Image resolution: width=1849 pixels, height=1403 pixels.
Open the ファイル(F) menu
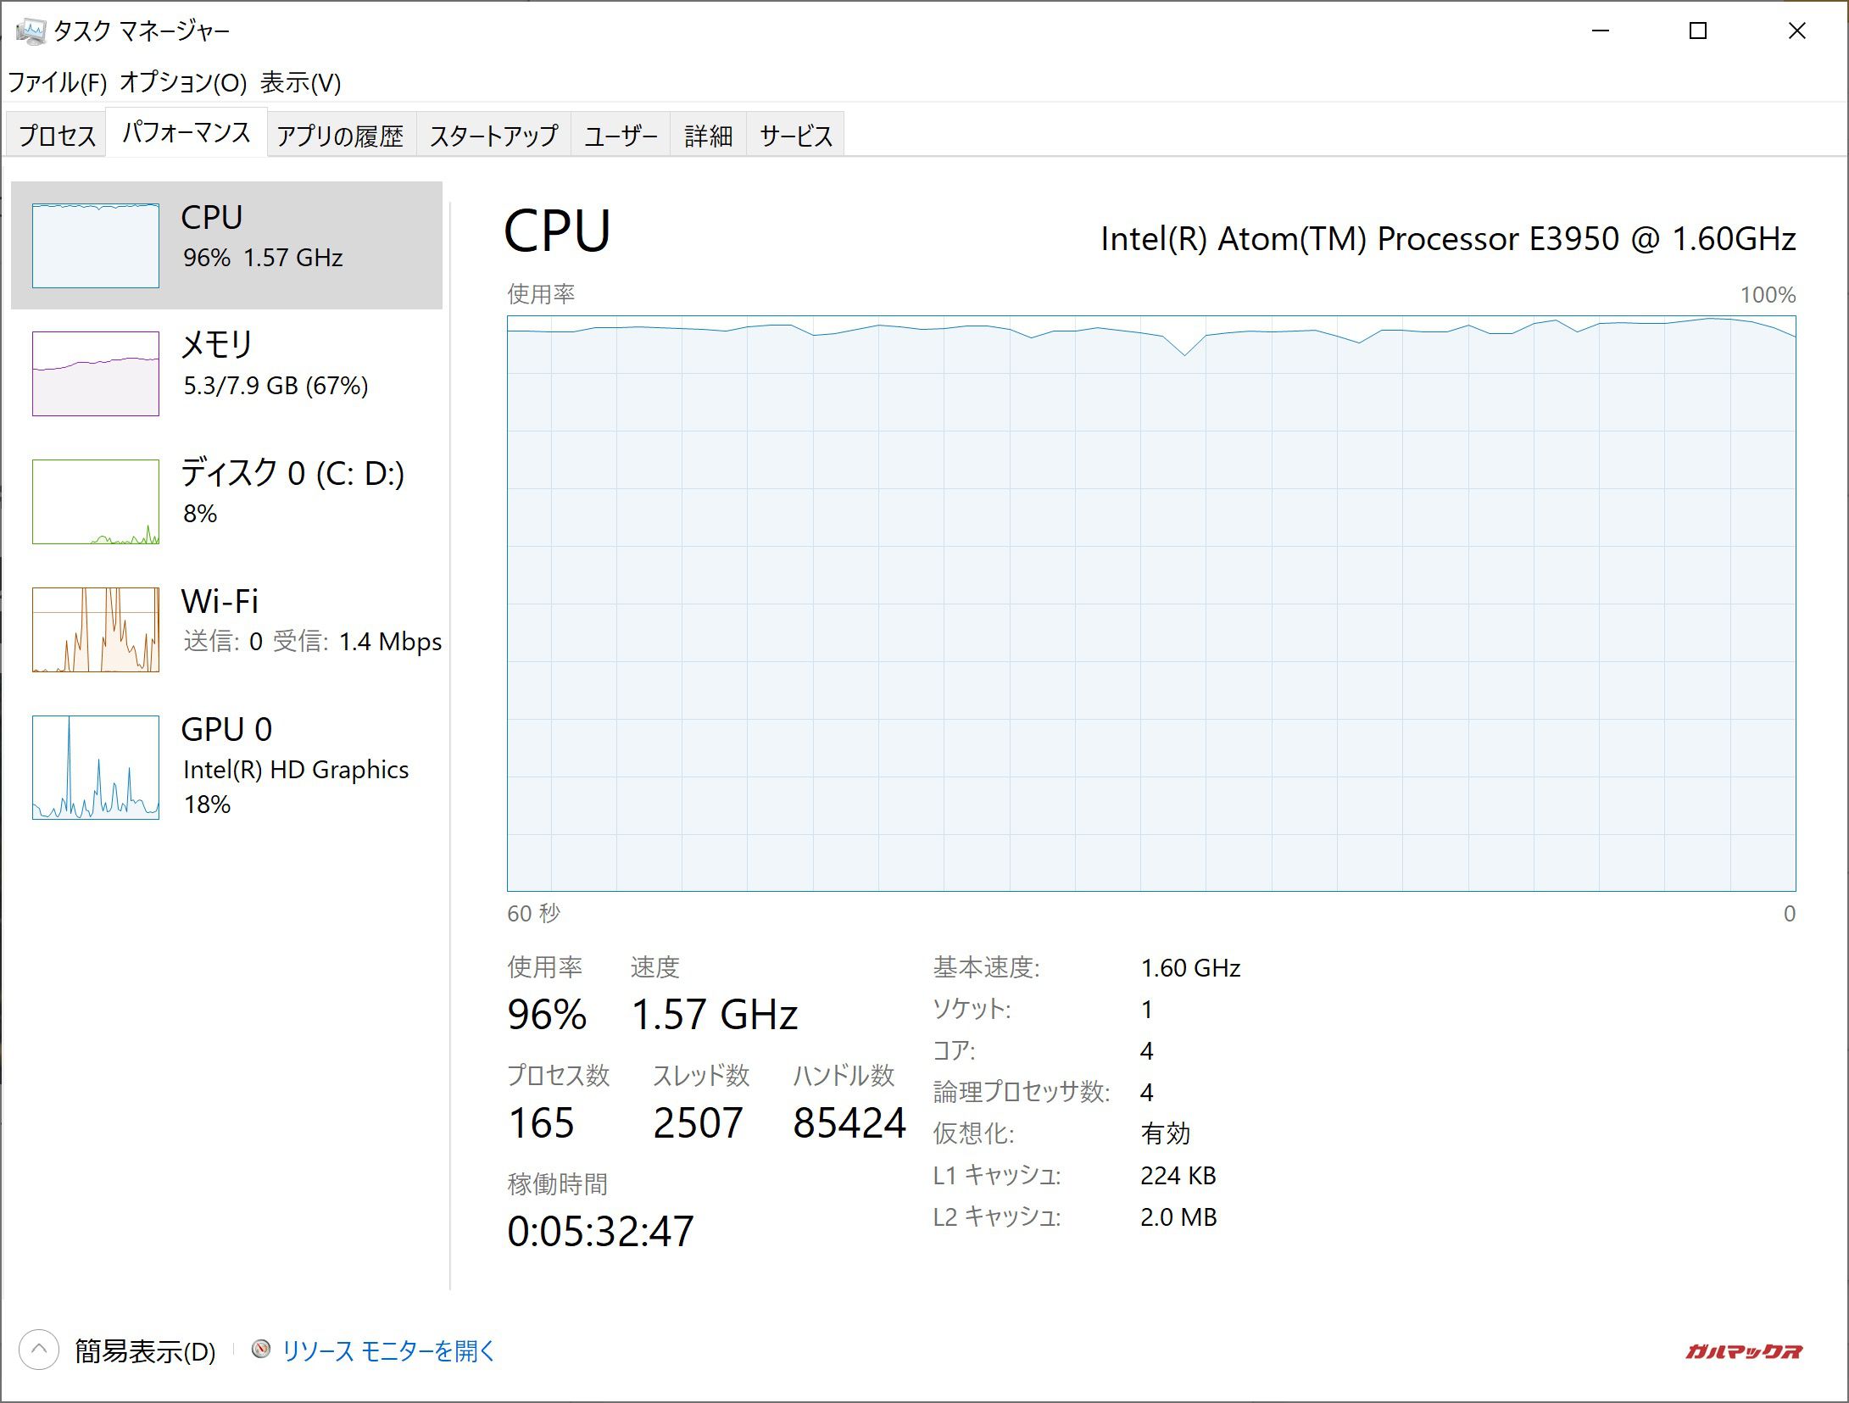pyautogui.click(x=58, y=83)
